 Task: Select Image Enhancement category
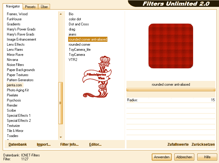21,39
